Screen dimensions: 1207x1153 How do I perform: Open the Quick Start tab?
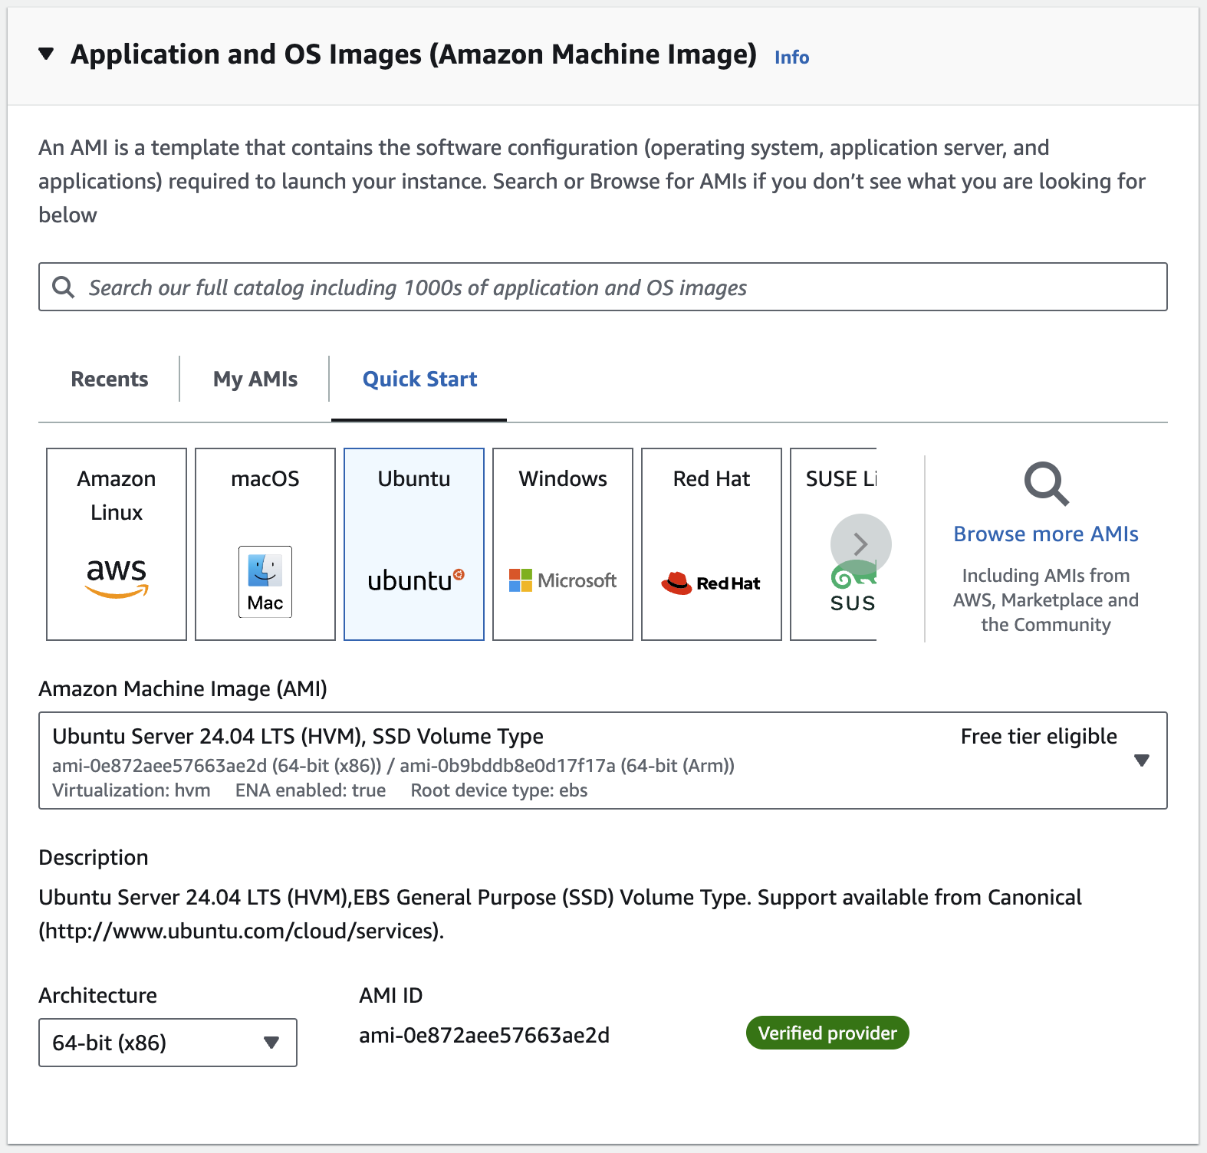419,379
